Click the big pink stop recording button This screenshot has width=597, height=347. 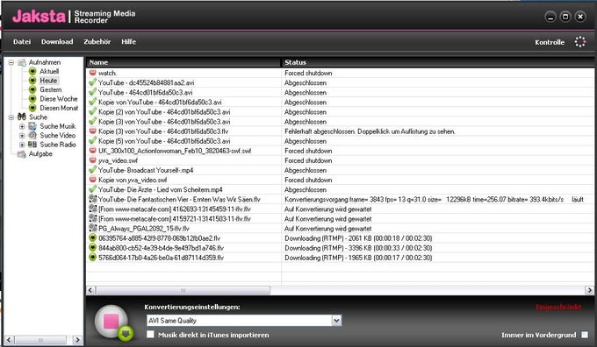111,322
